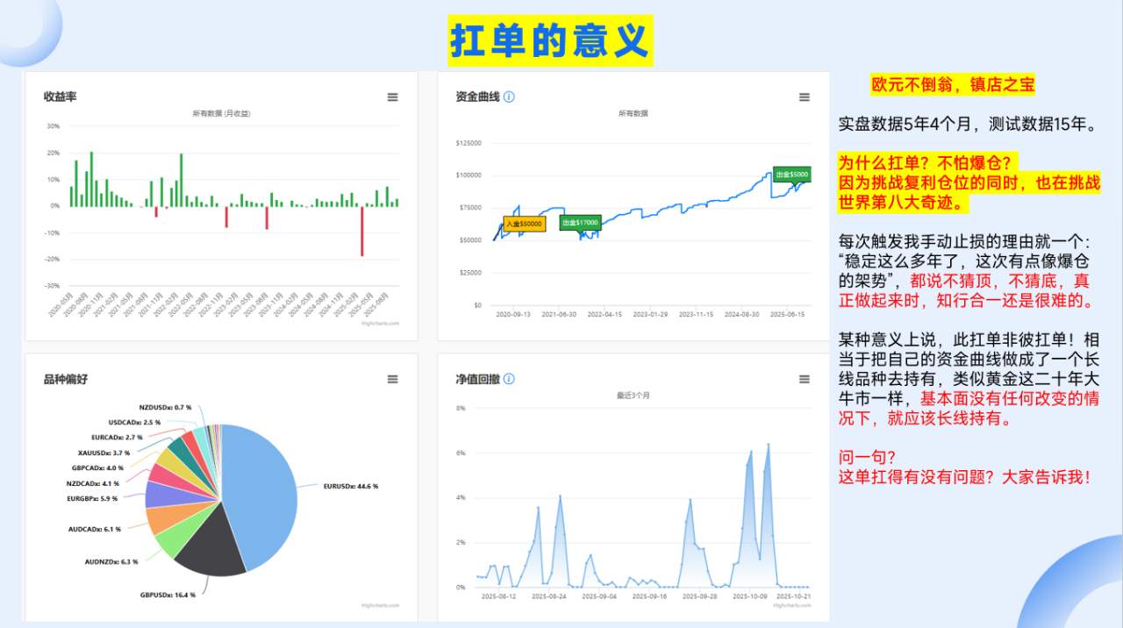1123x628 pixels.
Task: Click the 入金$50000 flag marker on equity curve
Action: click(x=524, y=225)
